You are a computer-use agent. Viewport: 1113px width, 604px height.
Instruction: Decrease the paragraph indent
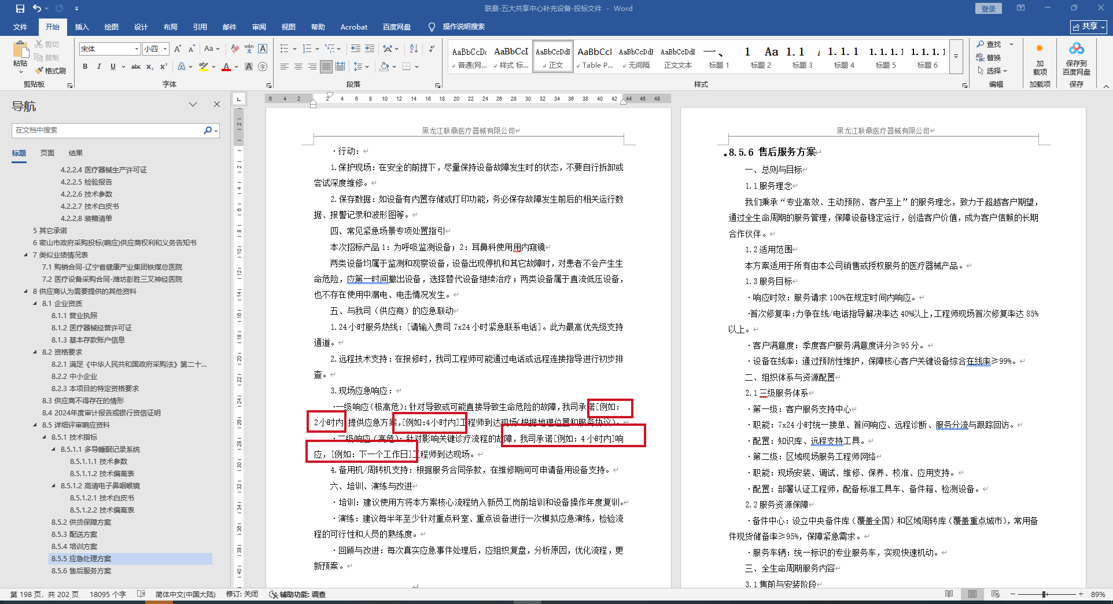point(355,49)
